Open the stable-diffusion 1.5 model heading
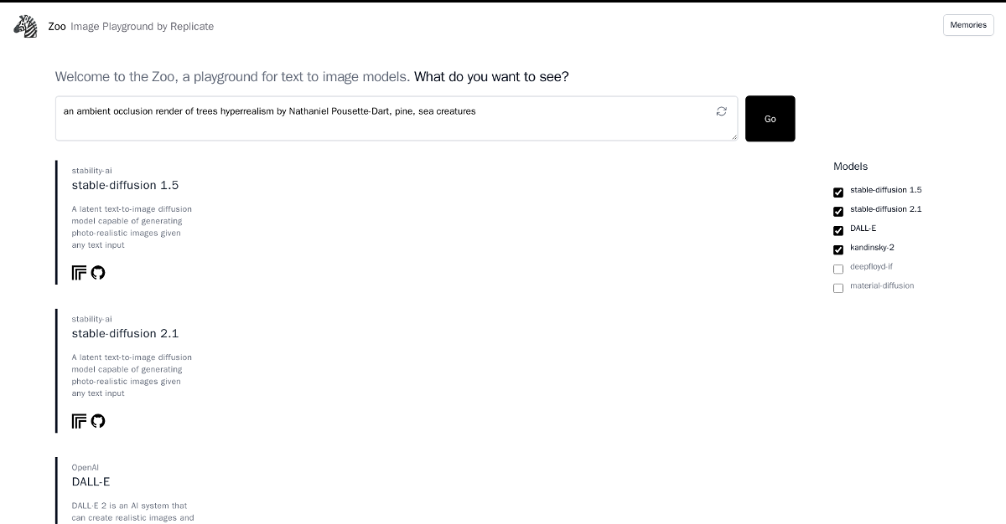Screen dimensions: 1006x524 [x=125, y=186]
